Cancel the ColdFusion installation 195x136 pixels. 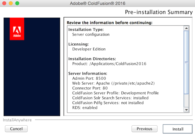16,129
